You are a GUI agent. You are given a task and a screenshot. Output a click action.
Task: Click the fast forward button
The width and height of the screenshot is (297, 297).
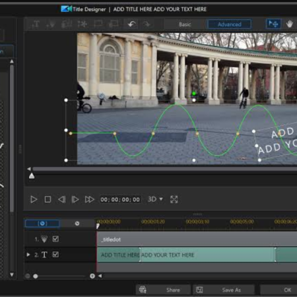pyautogui.click(x=90, y=199)
